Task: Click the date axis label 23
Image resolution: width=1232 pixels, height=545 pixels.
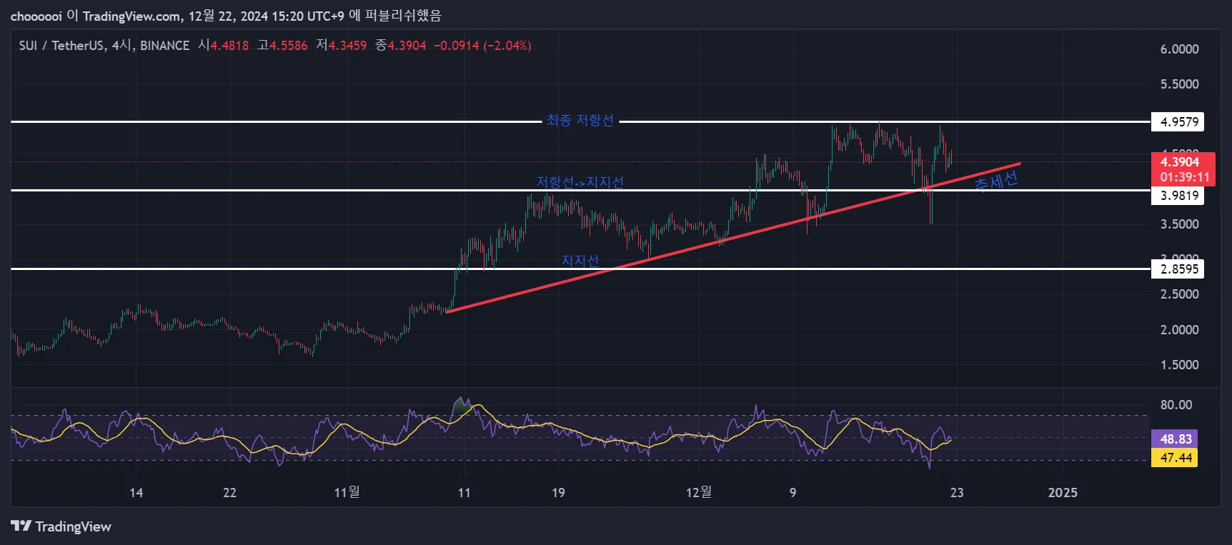Action: tap(957, 492)
